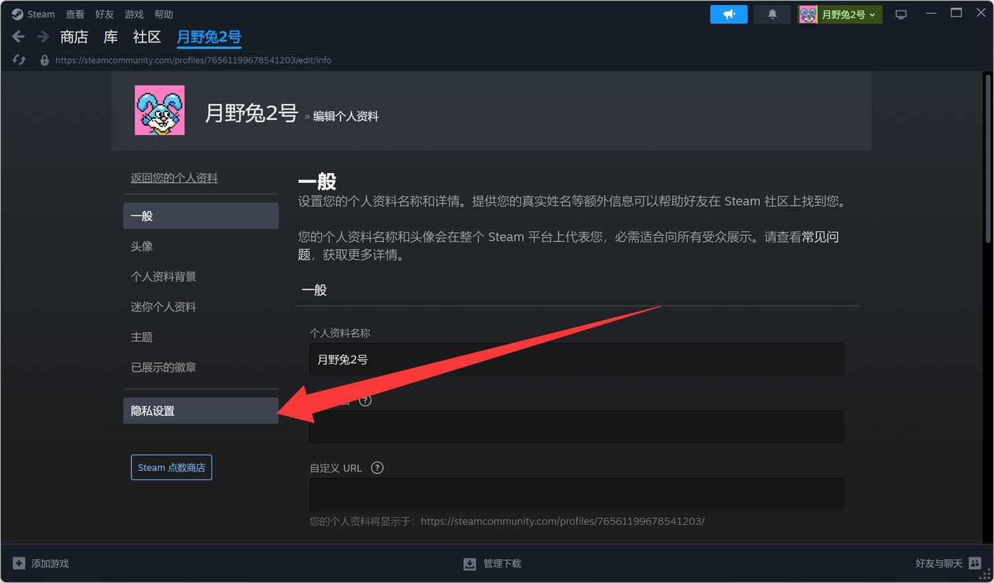994x583 pixels.
Task: Open notifications bell icon
Action: [x=772, y=14]
